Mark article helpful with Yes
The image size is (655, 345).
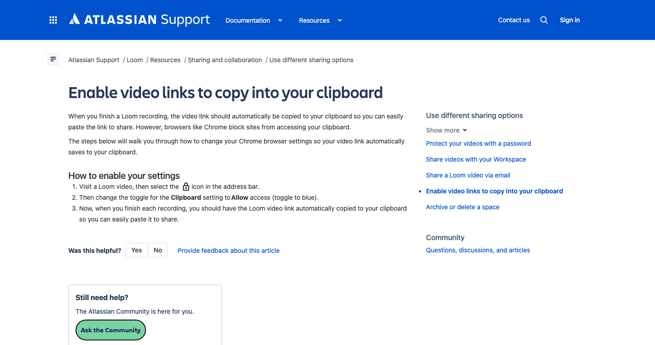pos(136,250)
